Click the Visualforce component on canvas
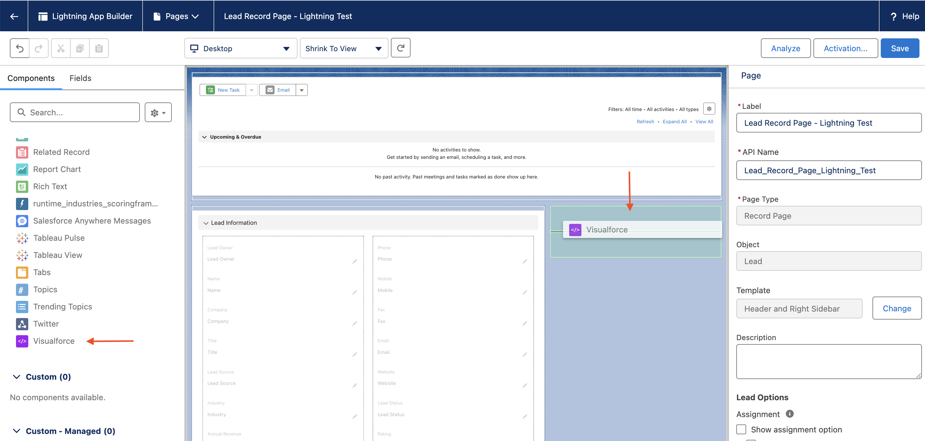This screenshot has height=441, width=925. pyautogui.click(x=642, y=230)
